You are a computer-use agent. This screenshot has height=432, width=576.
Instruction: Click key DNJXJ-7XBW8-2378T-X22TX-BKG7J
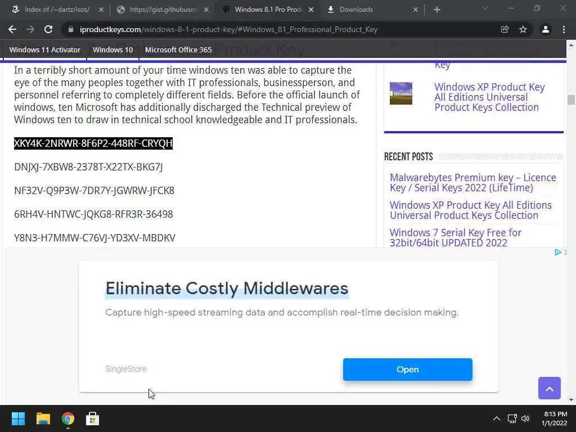tap(88, 166)
